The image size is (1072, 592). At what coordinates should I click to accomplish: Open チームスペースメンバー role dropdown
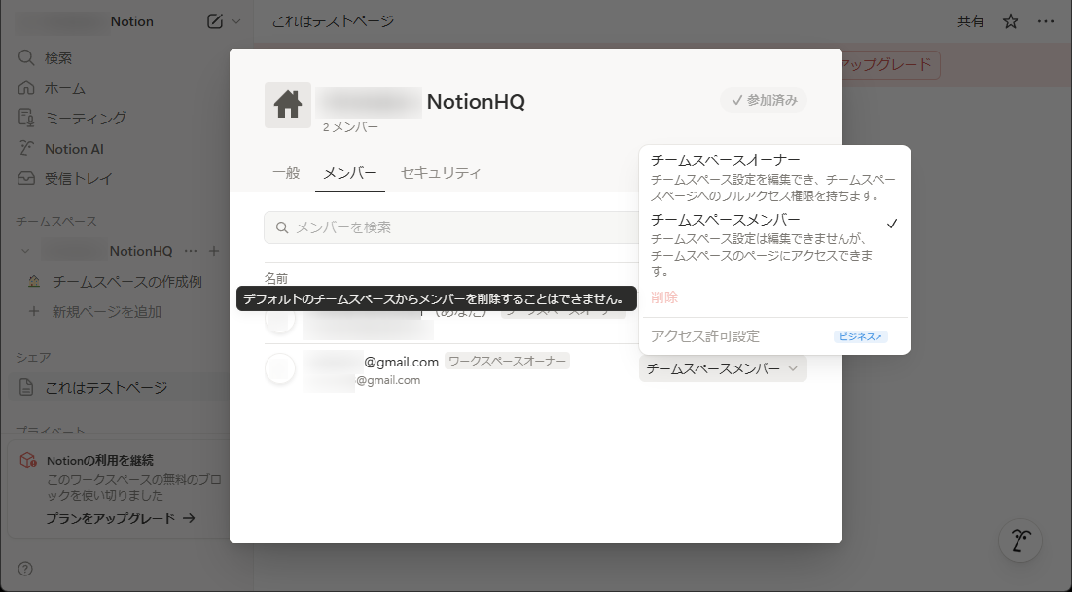click(x=723, y=368)
